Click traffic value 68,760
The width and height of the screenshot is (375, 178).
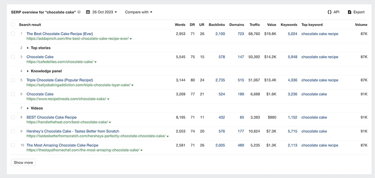tap(254, 34)
